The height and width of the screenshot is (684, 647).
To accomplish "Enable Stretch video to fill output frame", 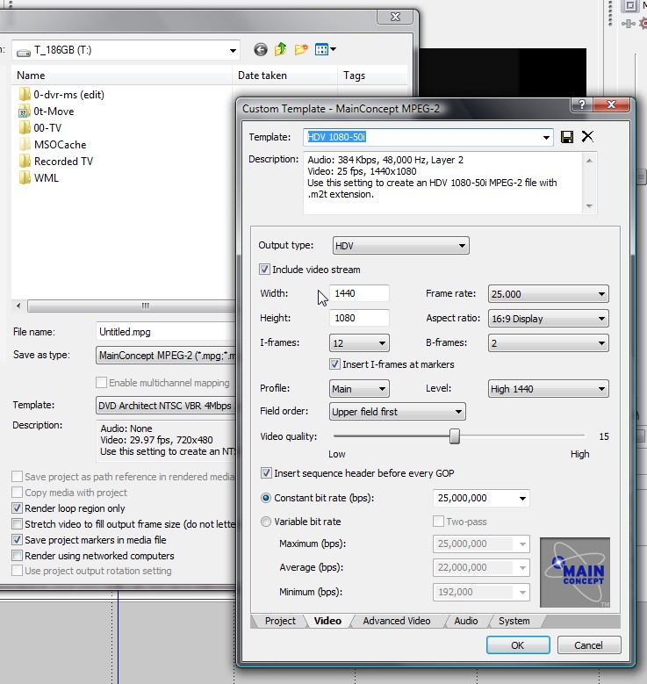I will click(17, 524).
